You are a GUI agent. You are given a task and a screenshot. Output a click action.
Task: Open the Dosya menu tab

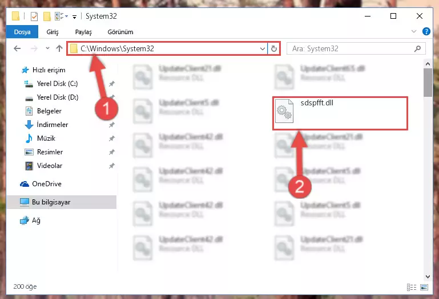click(x=22, y=32)
